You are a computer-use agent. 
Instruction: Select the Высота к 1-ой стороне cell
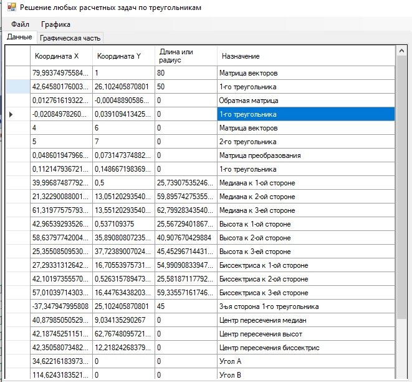306,224
